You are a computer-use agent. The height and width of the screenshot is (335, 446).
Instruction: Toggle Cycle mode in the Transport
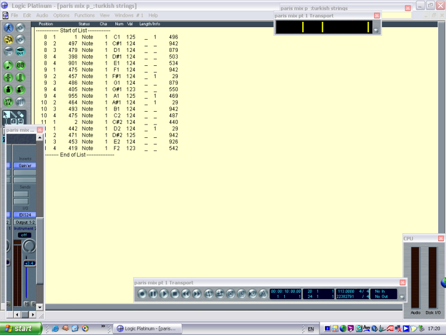point(209,294)
